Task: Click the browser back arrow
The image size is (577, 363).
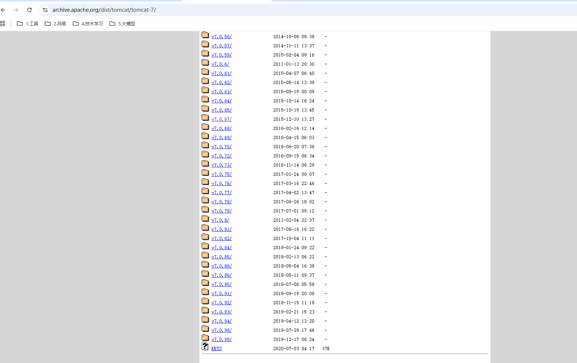Action: click(3, 10)
